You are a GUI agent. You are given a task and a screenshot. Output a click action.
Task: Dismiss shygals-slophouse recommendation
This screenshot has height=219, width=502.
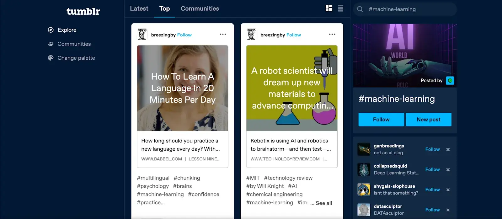pos(448,190)
